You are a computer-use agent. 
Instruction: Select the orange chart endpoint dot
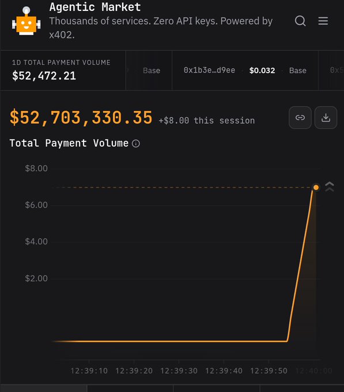(316, 187)
